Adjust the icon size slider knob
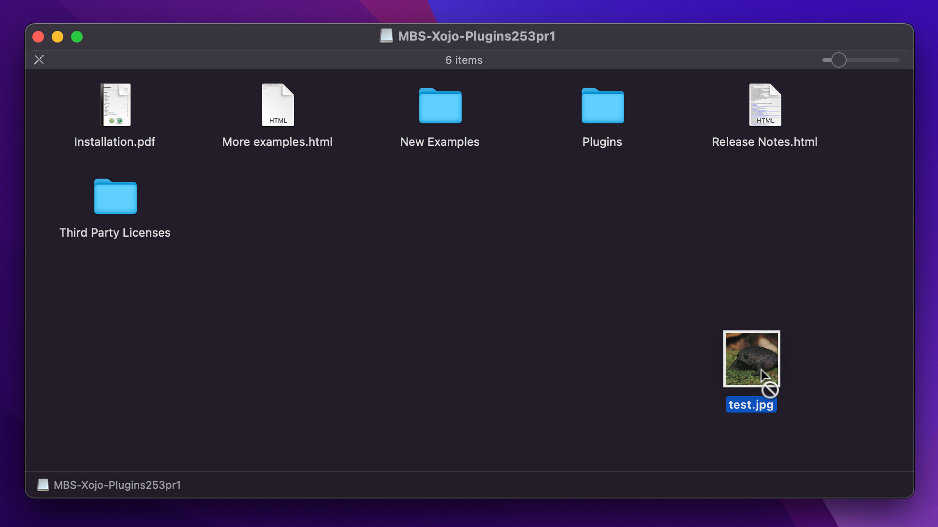This screenshot has width=938, height=527. click(839, 60)
